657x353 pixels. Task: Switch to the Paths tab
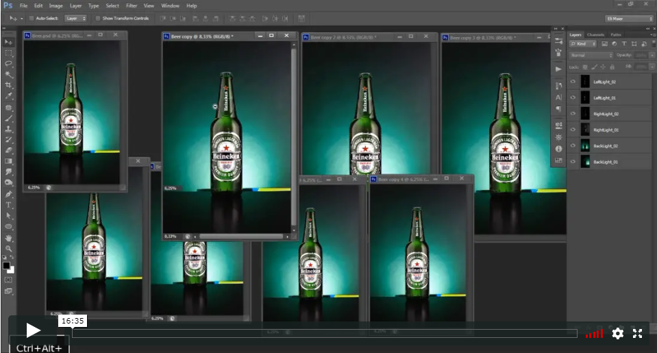(x=615, y=35)
